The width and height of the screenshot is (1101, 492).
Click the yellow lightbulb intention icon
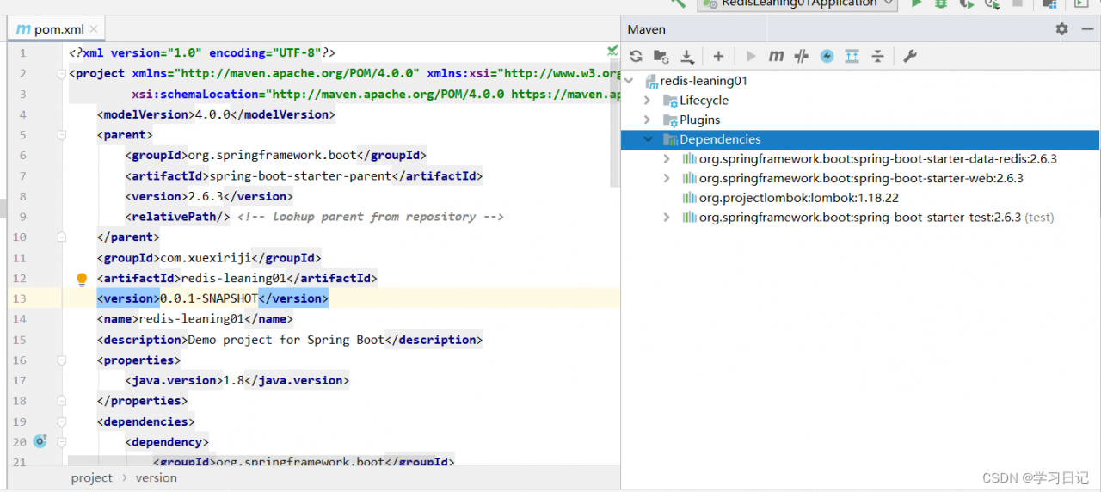click(82, 279)
